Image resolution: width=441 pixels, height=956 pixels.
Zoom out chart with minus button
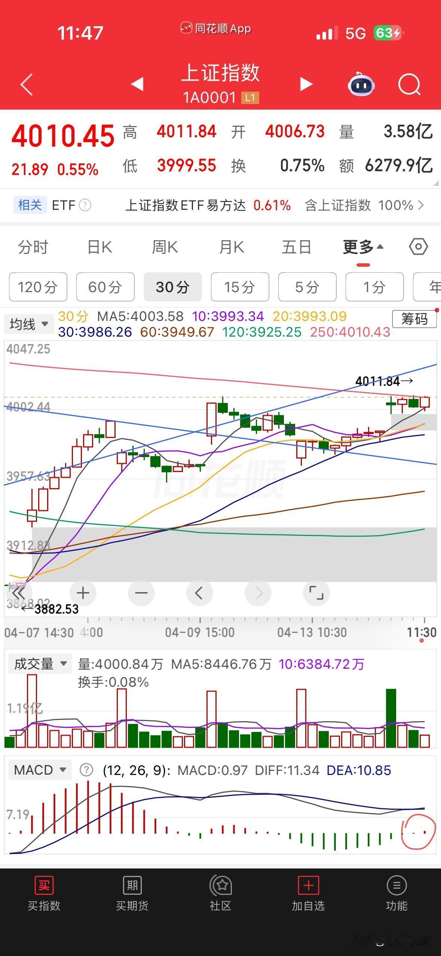[141, 593]
